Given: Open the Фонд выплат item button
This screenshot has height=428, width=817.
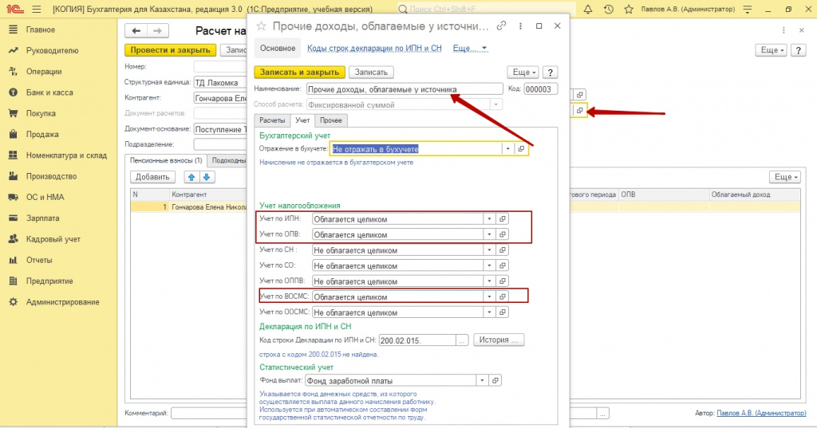Looking at the screenshot, I should click(x=495, y=381).
